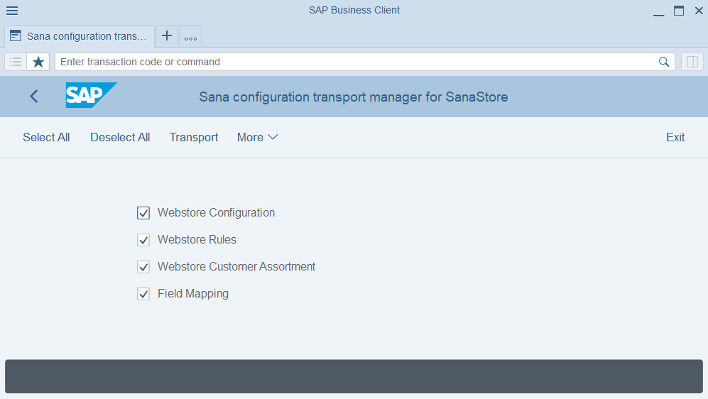Maximize the SAP Business Client window
This screenshot has height=399, width=708.
click(679, 11)
